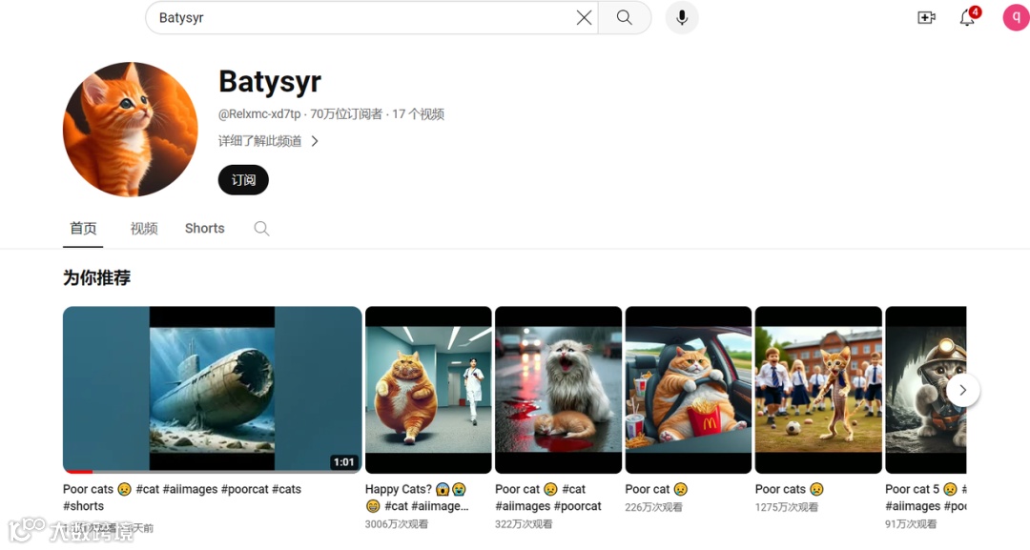Click the red watch progress bar

78,471
